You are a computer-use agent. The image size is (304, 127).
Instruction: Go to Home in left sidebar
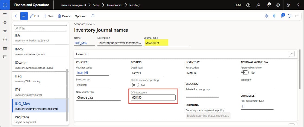[x=5, y=22]
